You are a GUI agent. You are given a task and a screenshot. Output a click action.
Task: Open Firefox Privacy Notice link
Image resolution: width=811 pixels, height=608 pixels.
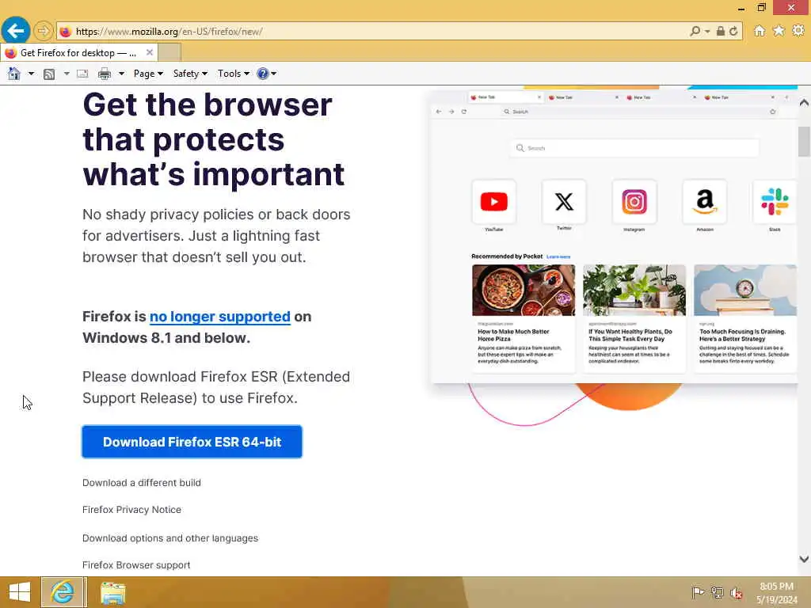click(132, 510)
